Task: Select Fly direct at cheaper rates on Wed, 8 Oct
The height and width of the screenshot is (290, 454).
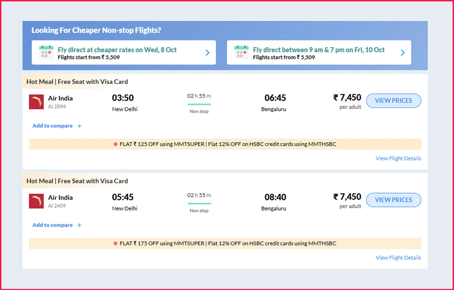Action: [117, 50]
